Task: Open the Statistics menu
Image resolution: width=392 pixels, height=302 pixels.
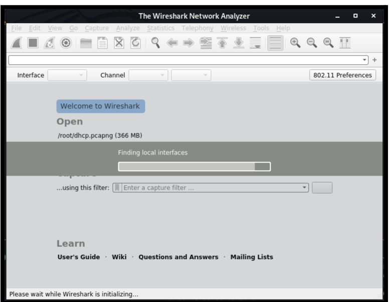Action: click(x=161, y=28)
